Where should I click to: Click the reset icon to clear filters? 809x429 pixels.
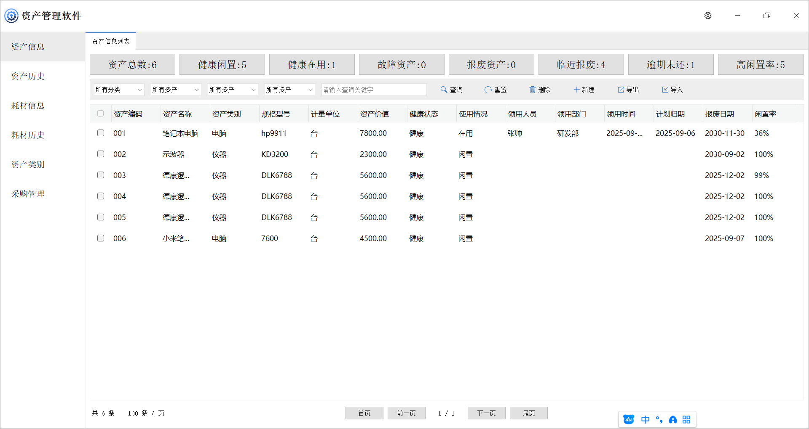(x=488, y=89)
